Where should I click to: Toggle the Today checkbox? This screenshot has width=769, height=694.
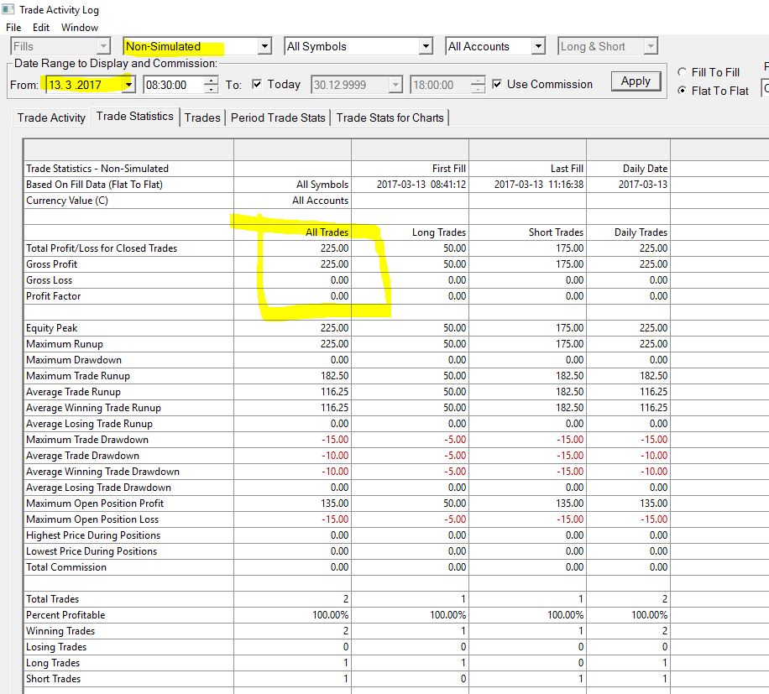pos(257,84)
